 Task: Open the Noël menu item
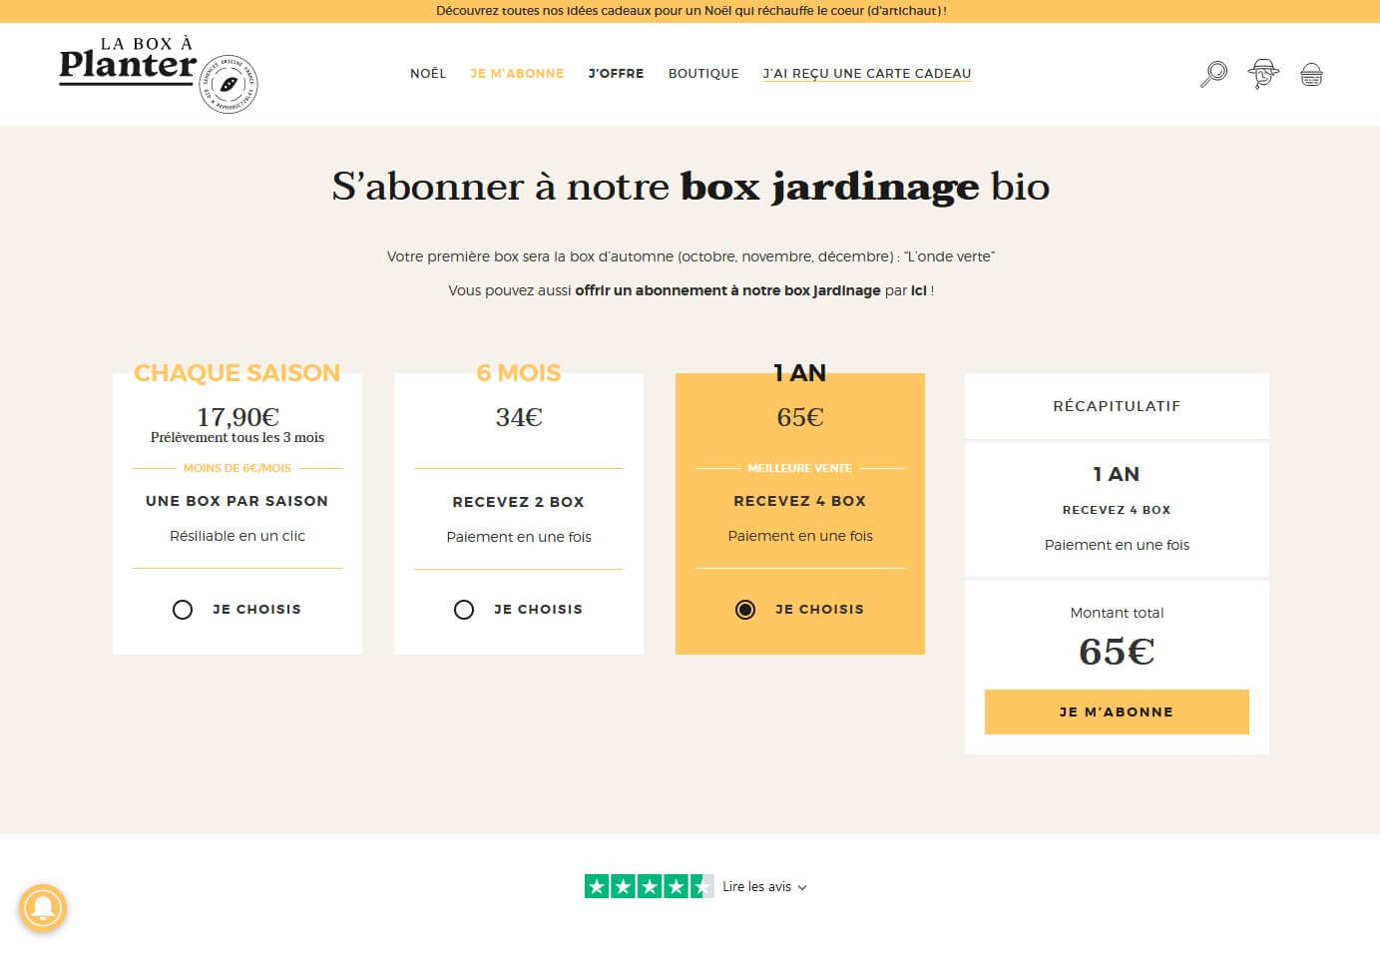click(428, 74)
